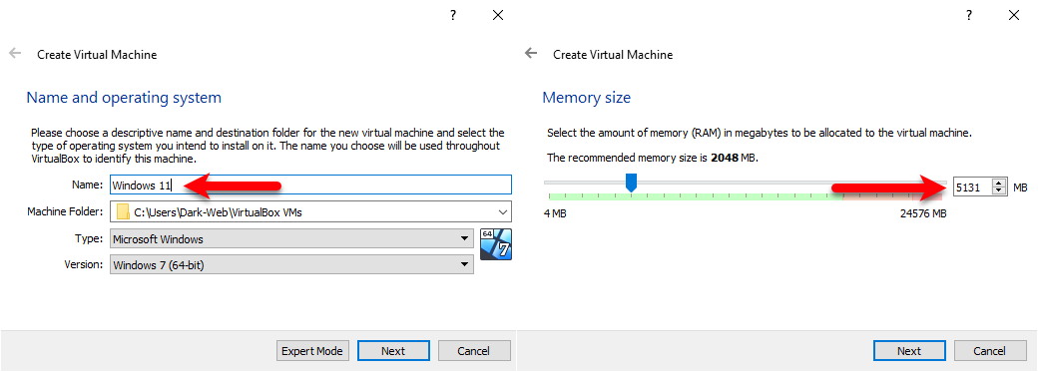Decrease memory with the stepper down arrow

pos(999,191)
